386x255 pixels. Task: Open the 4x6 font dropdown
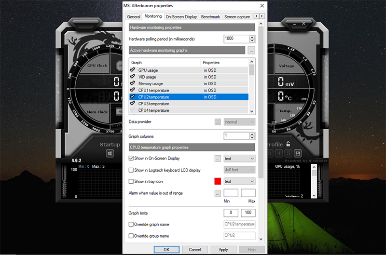(x=239, y=170)
